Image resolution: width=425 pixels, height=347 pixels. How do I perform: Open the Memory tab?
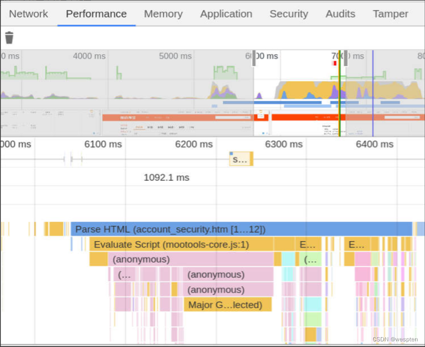point(163,14)
